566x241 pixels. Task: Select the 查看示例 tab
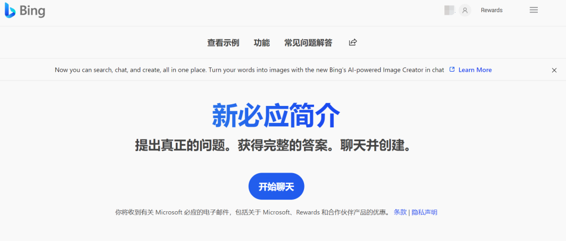coord(223,43)
